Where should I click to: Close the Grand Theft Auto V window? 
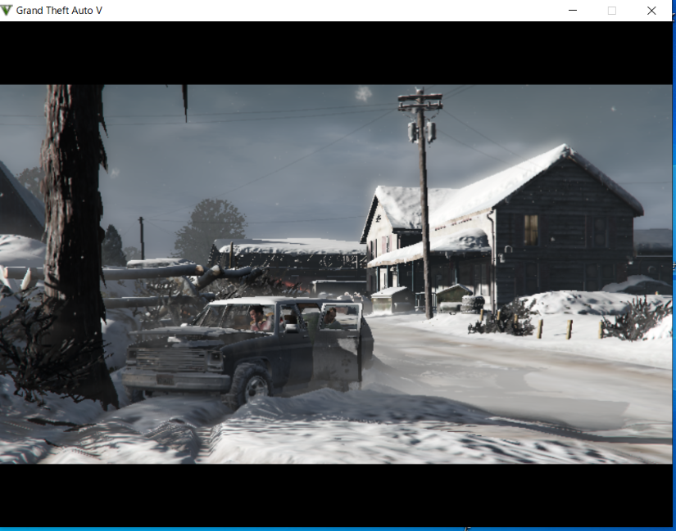point(651,11)
